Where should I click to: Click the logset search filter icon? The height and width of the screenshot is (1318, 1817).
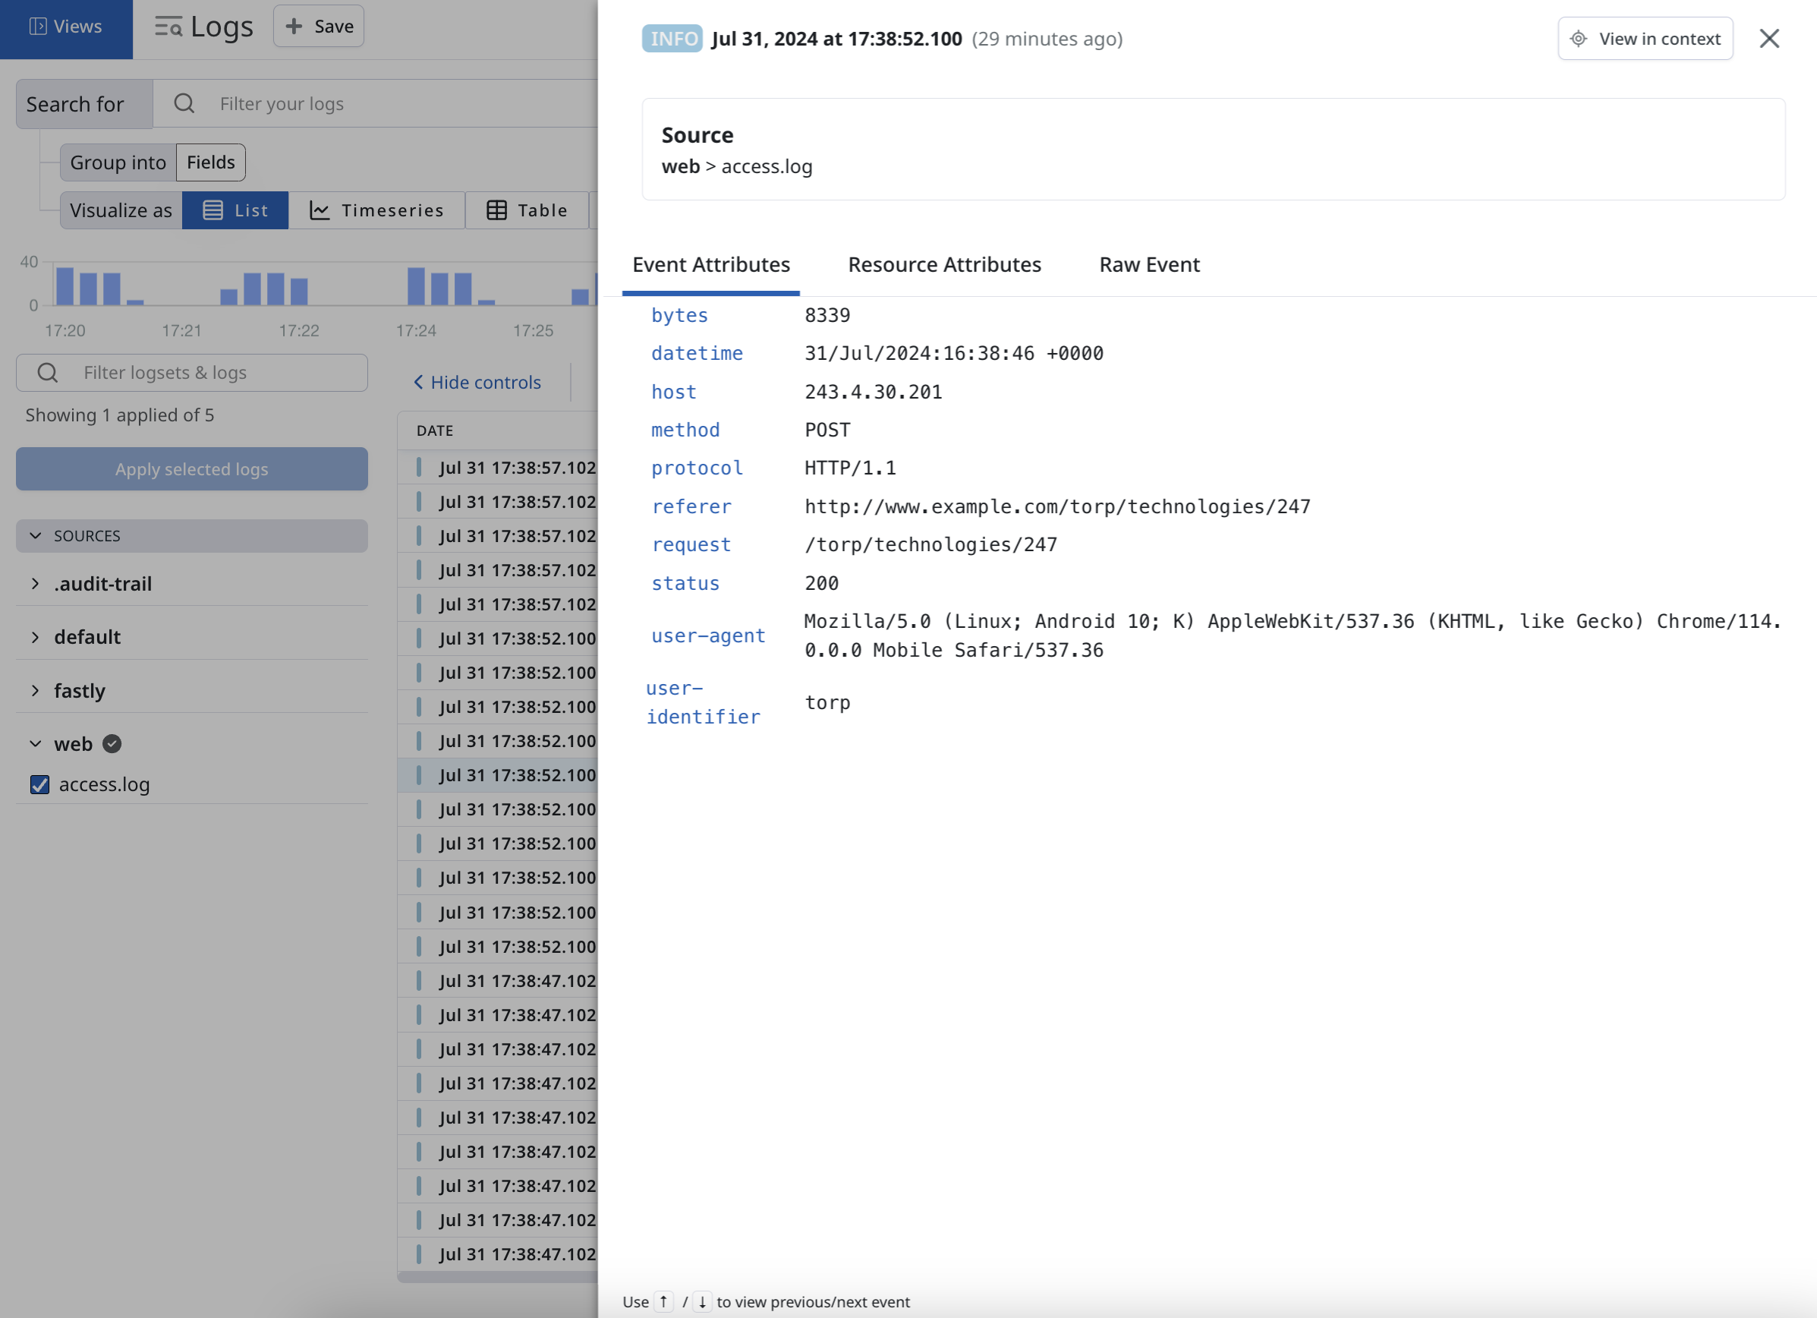[46, 373]
